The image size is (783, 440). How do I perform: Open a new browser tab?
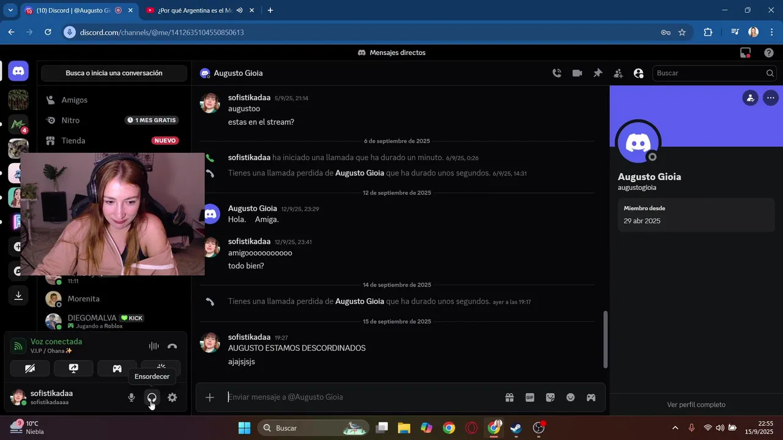pyautogui.click(x=270, y=10)
